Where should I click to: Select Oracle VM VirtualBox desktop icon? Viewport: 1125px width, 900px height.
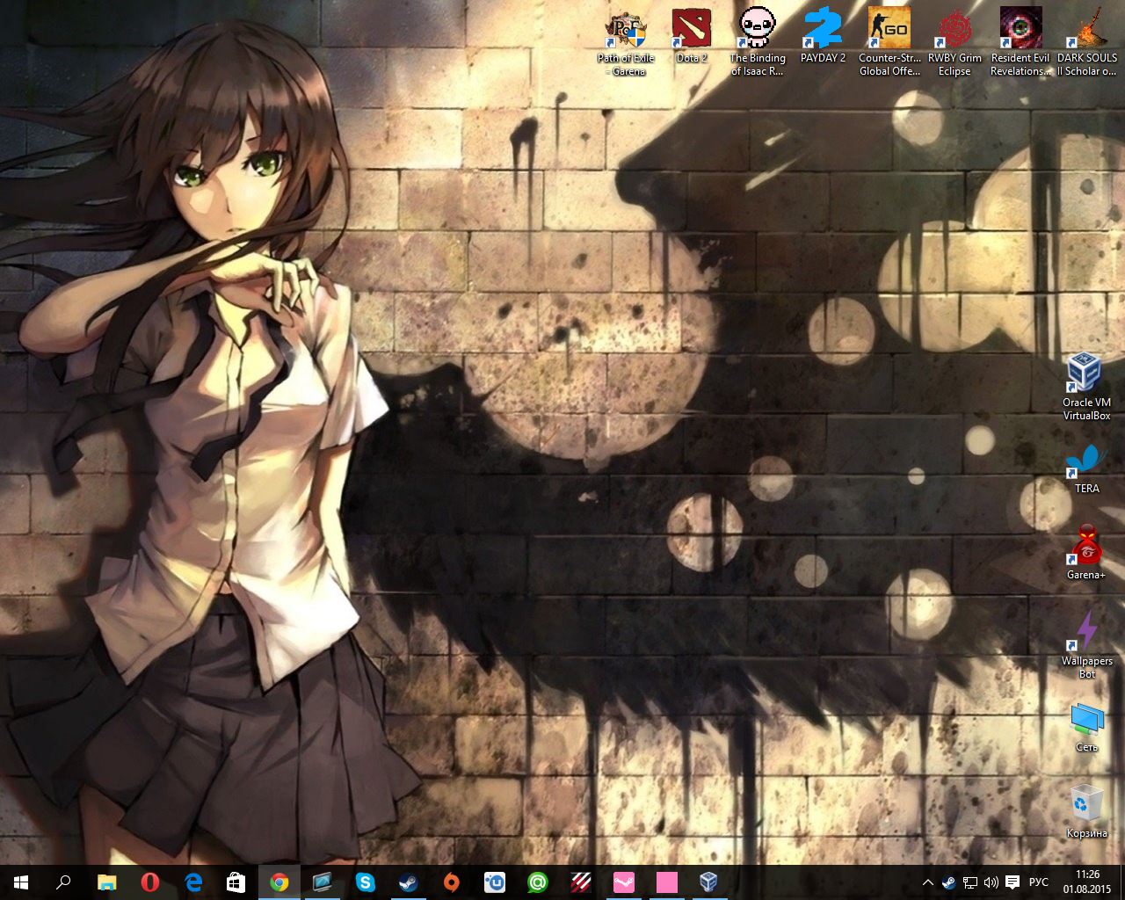click(1086, 387)
